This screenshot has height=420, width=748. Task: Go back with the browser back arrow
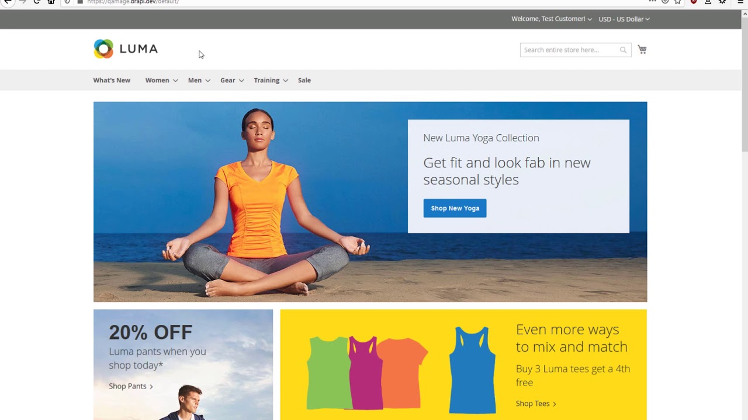[x=8, y=2]
